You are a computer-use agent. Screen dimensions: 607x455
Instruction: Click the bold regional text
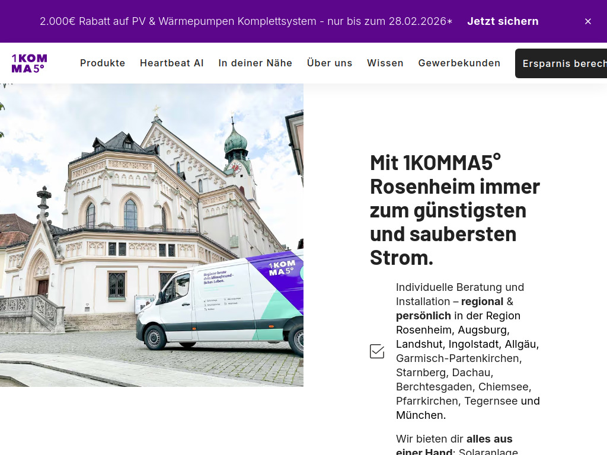[482, 302]
